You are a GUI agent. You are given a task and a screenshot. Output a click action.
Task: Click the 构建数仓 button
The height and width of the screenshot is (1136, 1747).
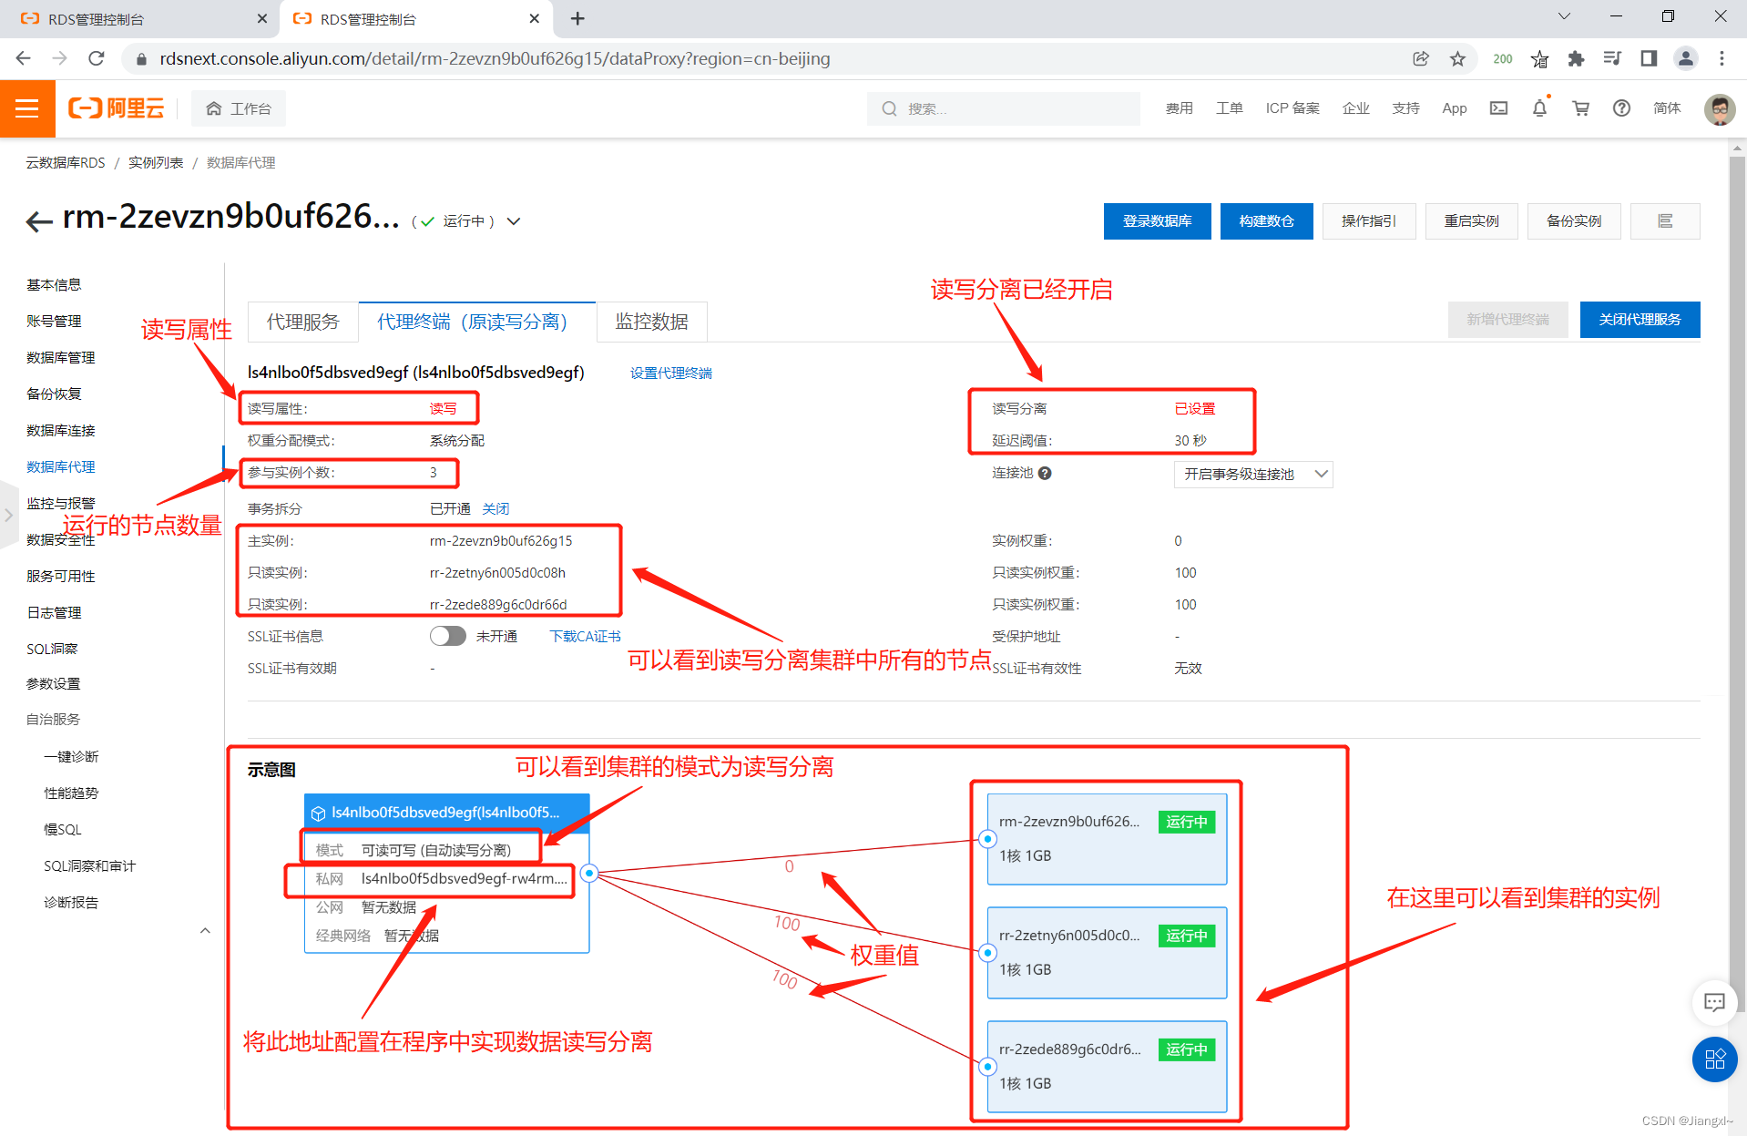click(1266, 221)
